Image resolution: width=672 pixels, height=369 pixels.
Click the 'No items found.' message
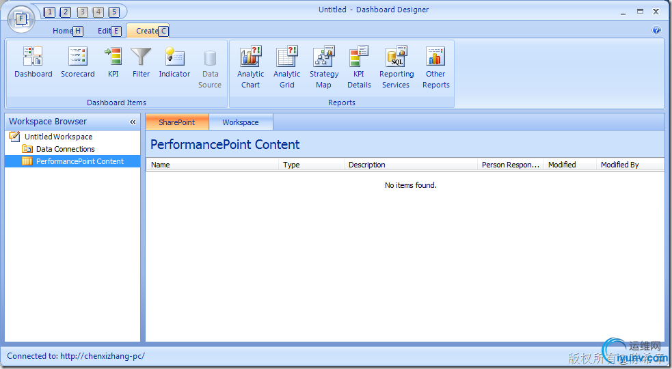coord(411,185)
